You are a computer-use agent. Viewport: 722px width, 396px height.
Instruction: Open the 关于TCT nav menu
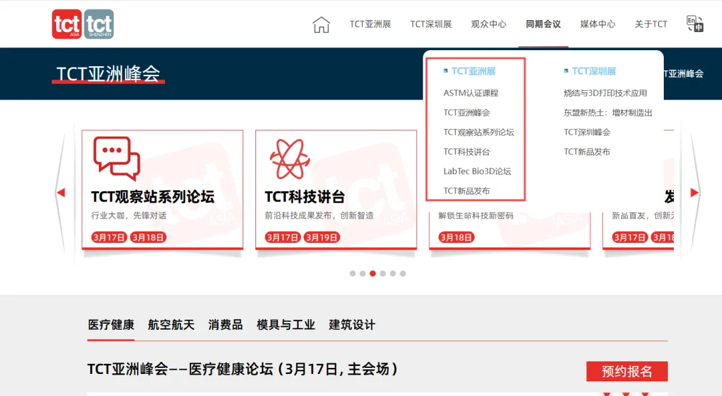[x=650, y=24]
